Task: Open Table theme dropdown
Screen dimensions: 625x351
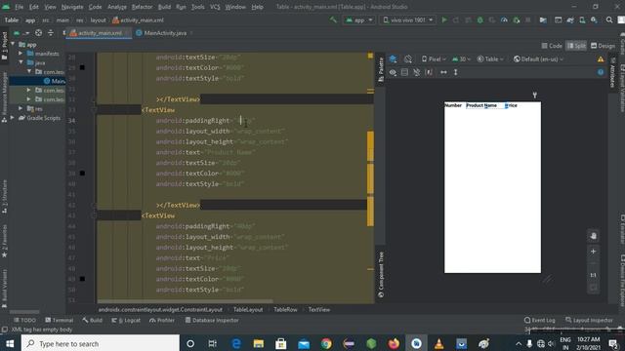Action: [x=490, y=58]
